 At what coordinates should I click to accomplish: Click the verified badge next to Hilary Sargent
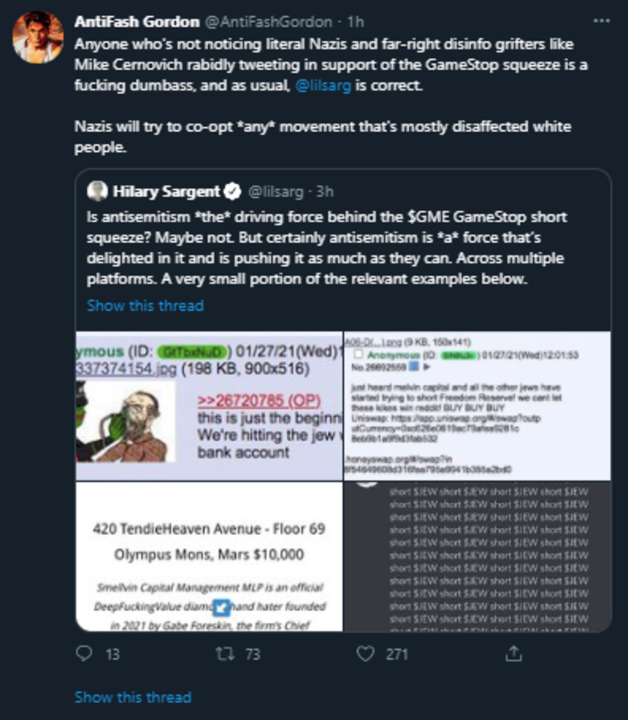pos(233,191)
